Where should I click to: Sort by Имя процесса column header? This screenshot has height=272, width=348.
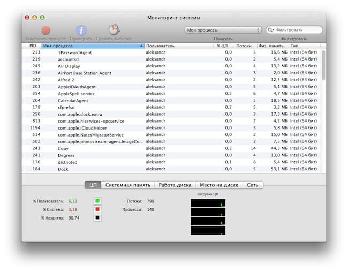point(93,46)
